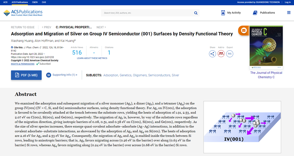Viewport: 294px width, 156px height.
Task: Click the Share icon
Action: coord(212,54)
